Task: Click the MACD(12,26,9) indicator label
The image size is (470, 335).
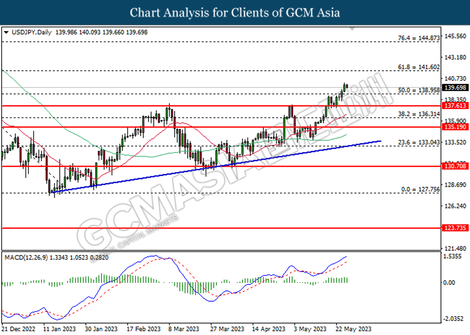Action: click(x=26, y=257)
